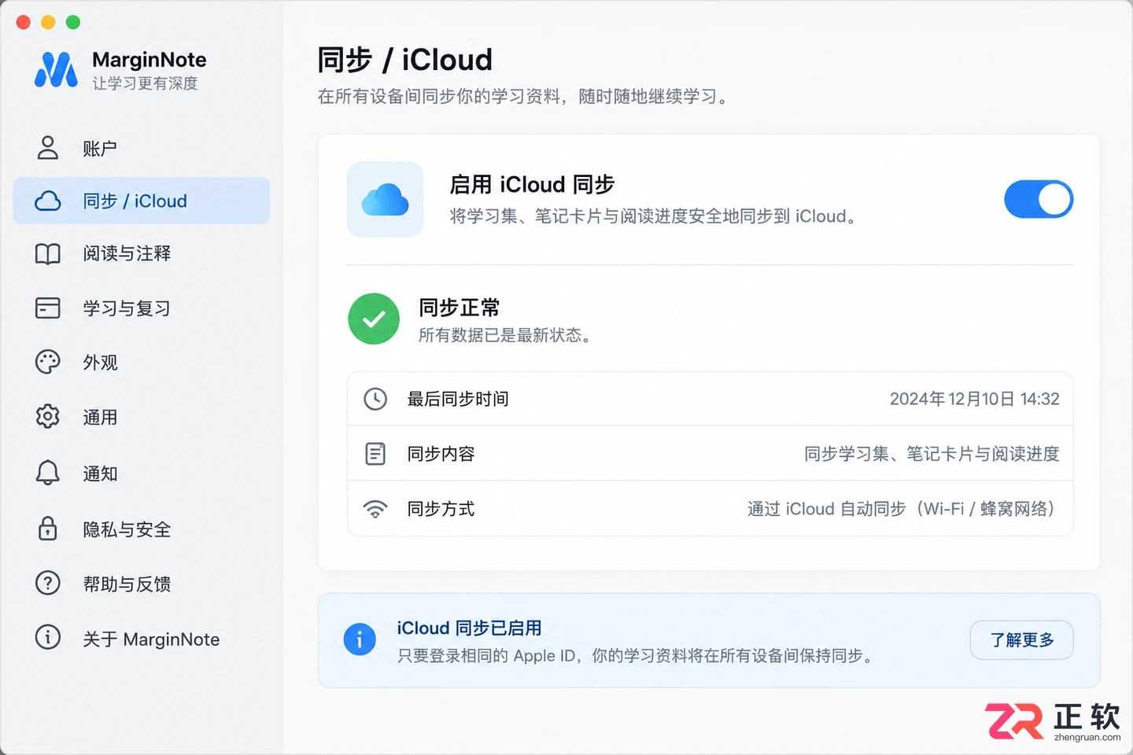
Task: Click the blue iCloud cloud tile icon
Action: click(x=386, y=200)
